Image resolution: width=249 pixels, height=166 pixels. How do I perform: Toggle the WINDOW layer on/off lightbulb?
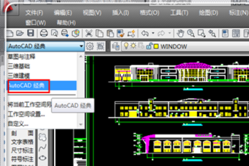[126, 46]
